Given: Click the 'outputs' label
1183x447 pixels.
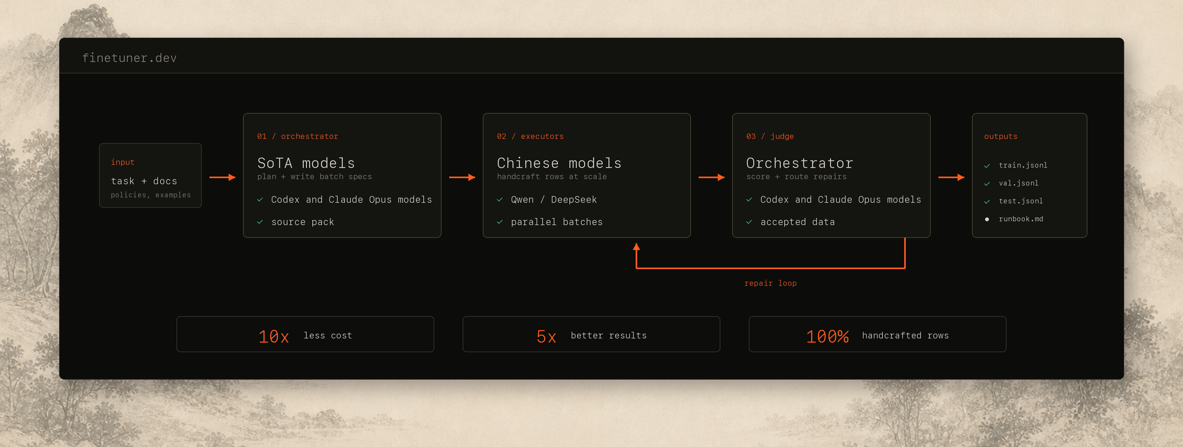Looking at the screenshot, I should (x=1001, y=136).
